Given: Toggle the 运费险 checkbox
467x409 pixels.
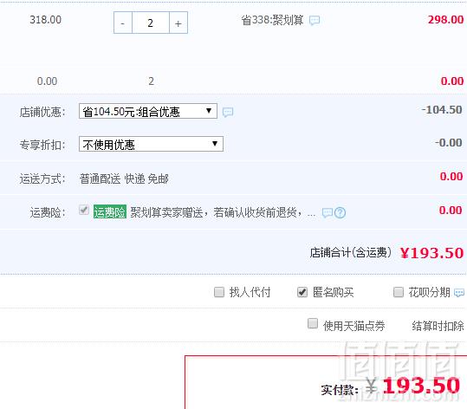Looking at the screenshot, I should pyautogui.click(x=84, y=210).
